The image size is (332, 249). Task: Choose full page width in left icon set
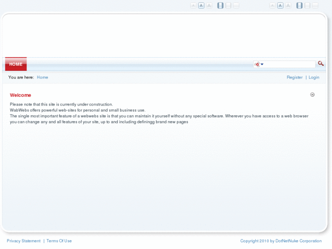(236, 5)
